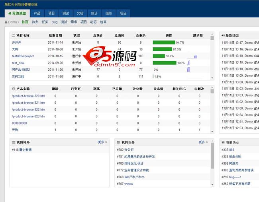Viewport: 259px width, 202px height.
Task: Click speaker icon beside 最新动态
Action: (223, 35)
